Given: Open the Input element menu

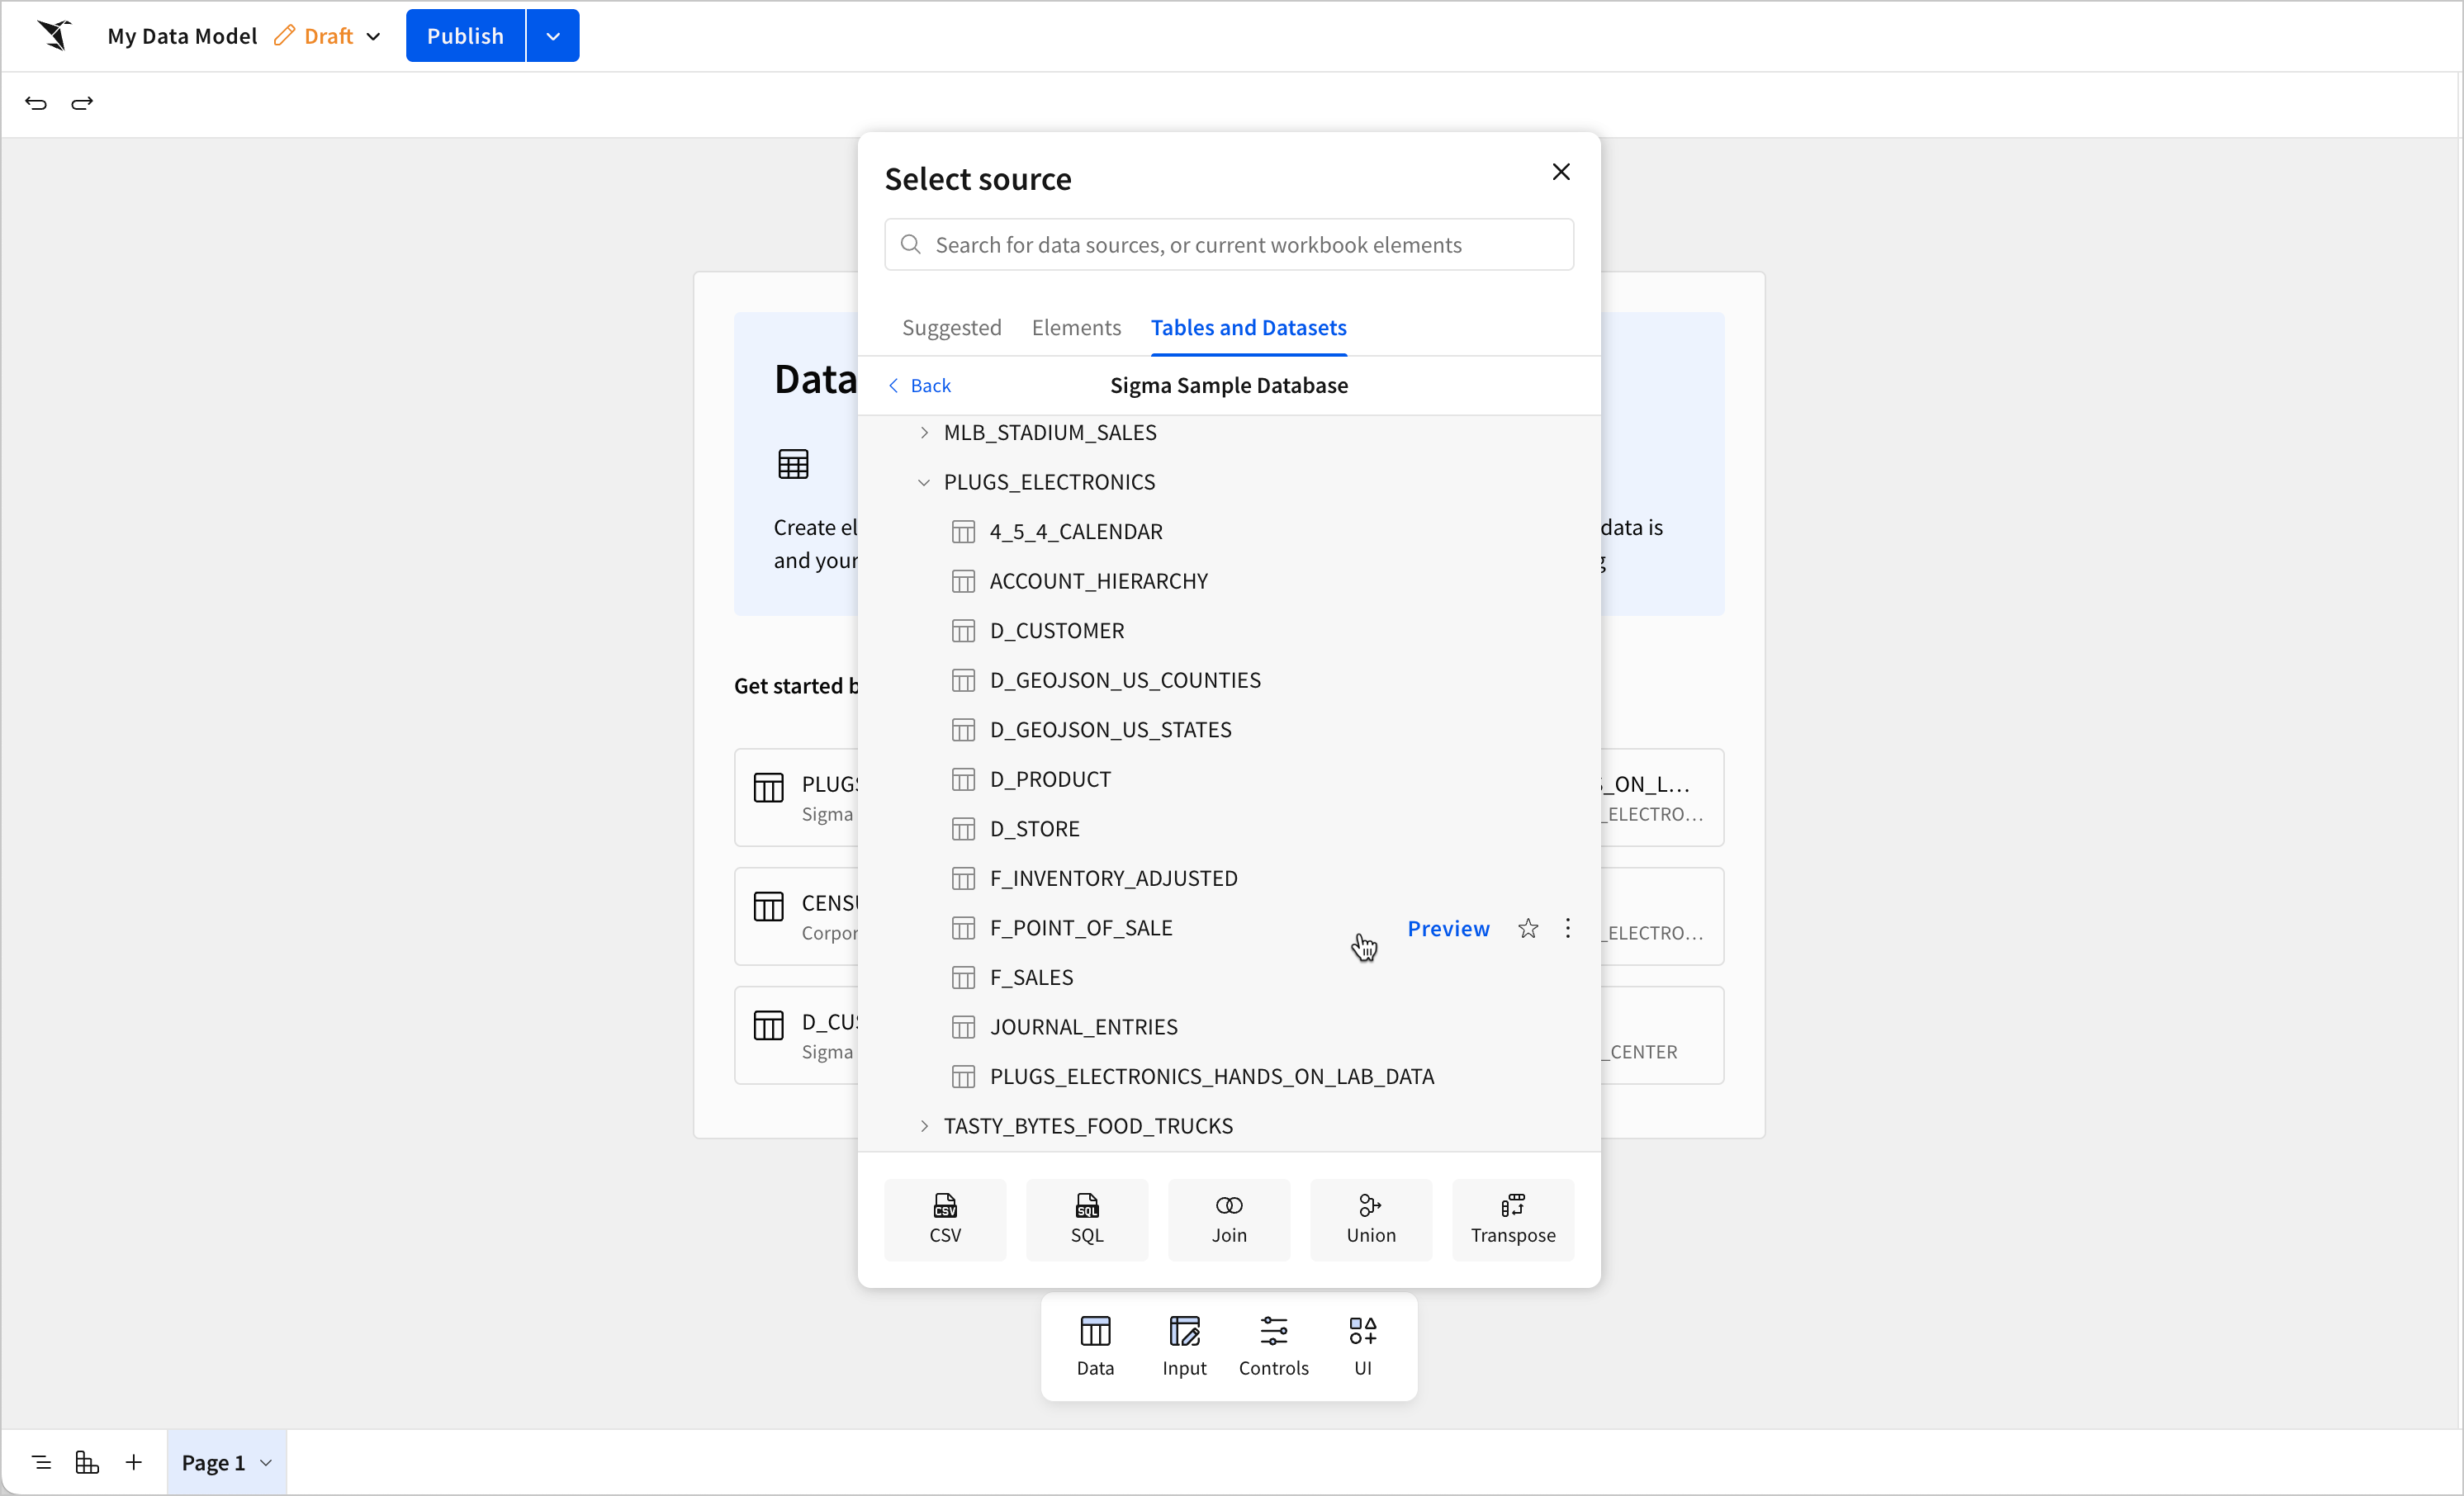Looking at the screenshot, I should click(x=1184, y=1346).
